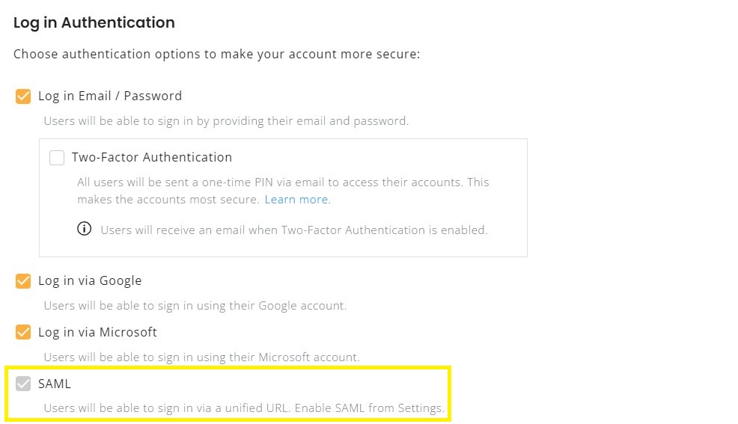Click the 'Choose authentication options' subtitle
The image size is (738, 424).
click(216, 54)
